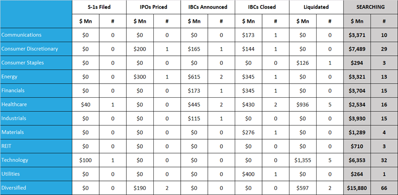Viewport: 398px width, 195px height.
Task: Select the $400 Utilities IBCs Closed cell
Action: [x=248, y=174]
